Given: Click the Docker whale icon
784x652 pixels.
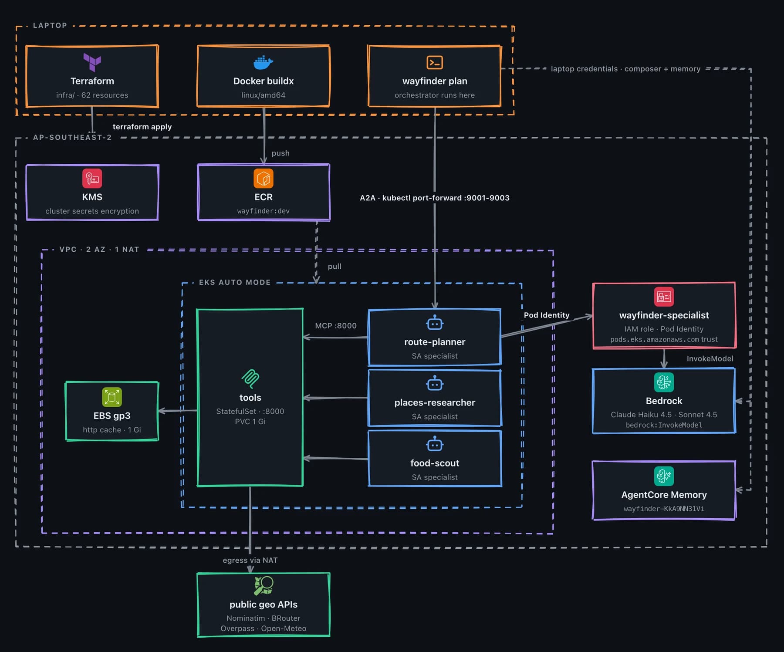Looking at the screenshot, I should [x=263, y=63].
